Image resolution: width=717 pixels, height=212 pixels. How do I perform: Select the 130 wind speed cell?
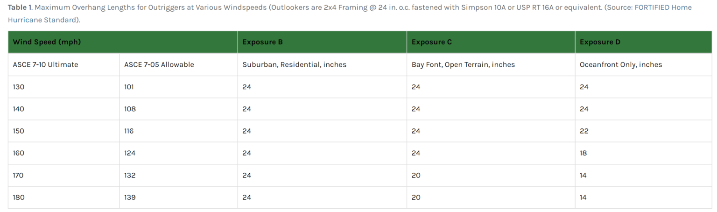[19, 87]
